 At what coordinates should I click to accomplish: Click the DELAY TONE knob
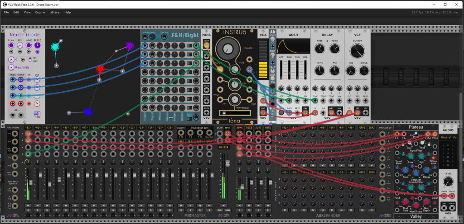pyautogui.click(x=319, y=70)
